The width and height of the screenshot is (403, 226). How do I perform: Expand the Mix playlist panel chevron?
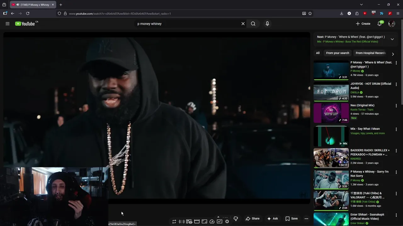392,39
